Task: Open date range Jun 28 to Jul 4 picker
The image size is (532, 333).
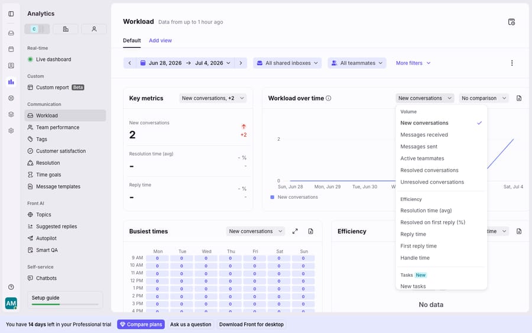Action: (x=185, y=63)
